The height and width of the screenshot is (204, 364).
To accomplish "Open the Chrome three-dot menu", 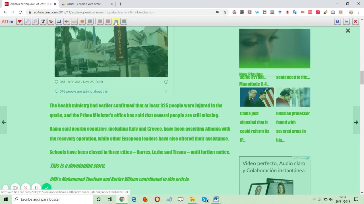I will [359, 12].
